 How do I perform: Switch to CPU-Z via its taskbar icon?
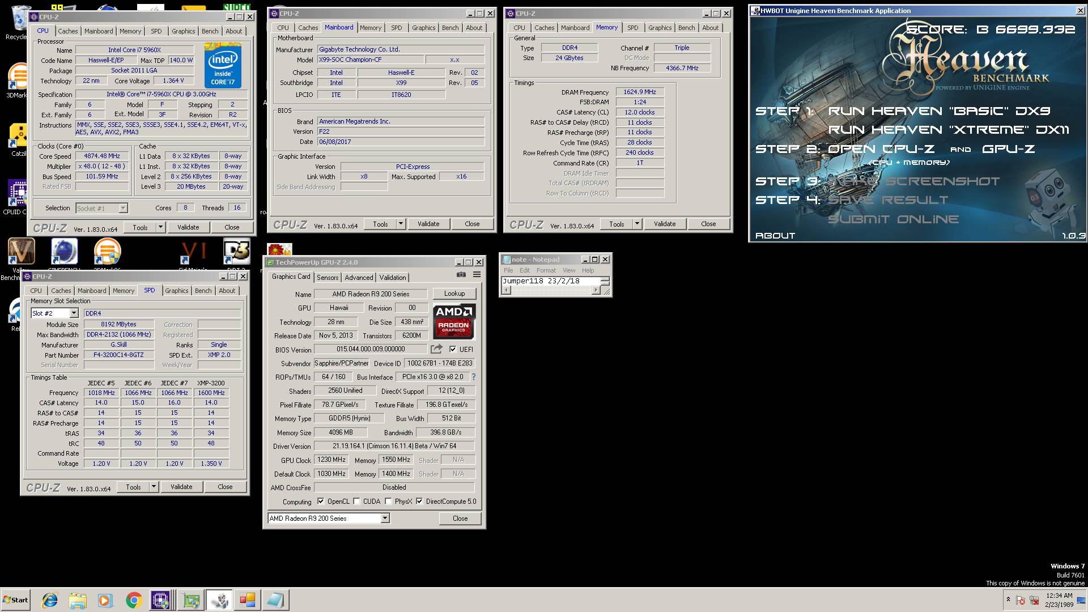coord(161,600)
